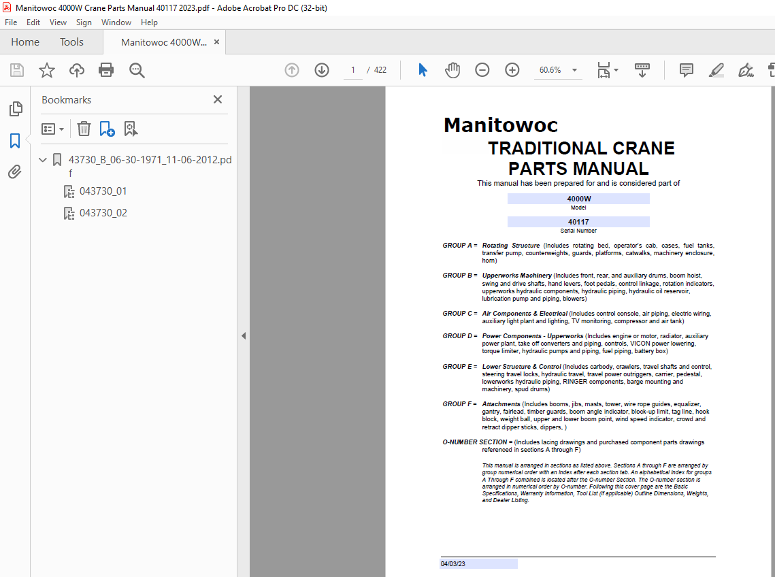Close the Manitowoc 4000W document tab
The image size is (775, 577).
(216, 42)
